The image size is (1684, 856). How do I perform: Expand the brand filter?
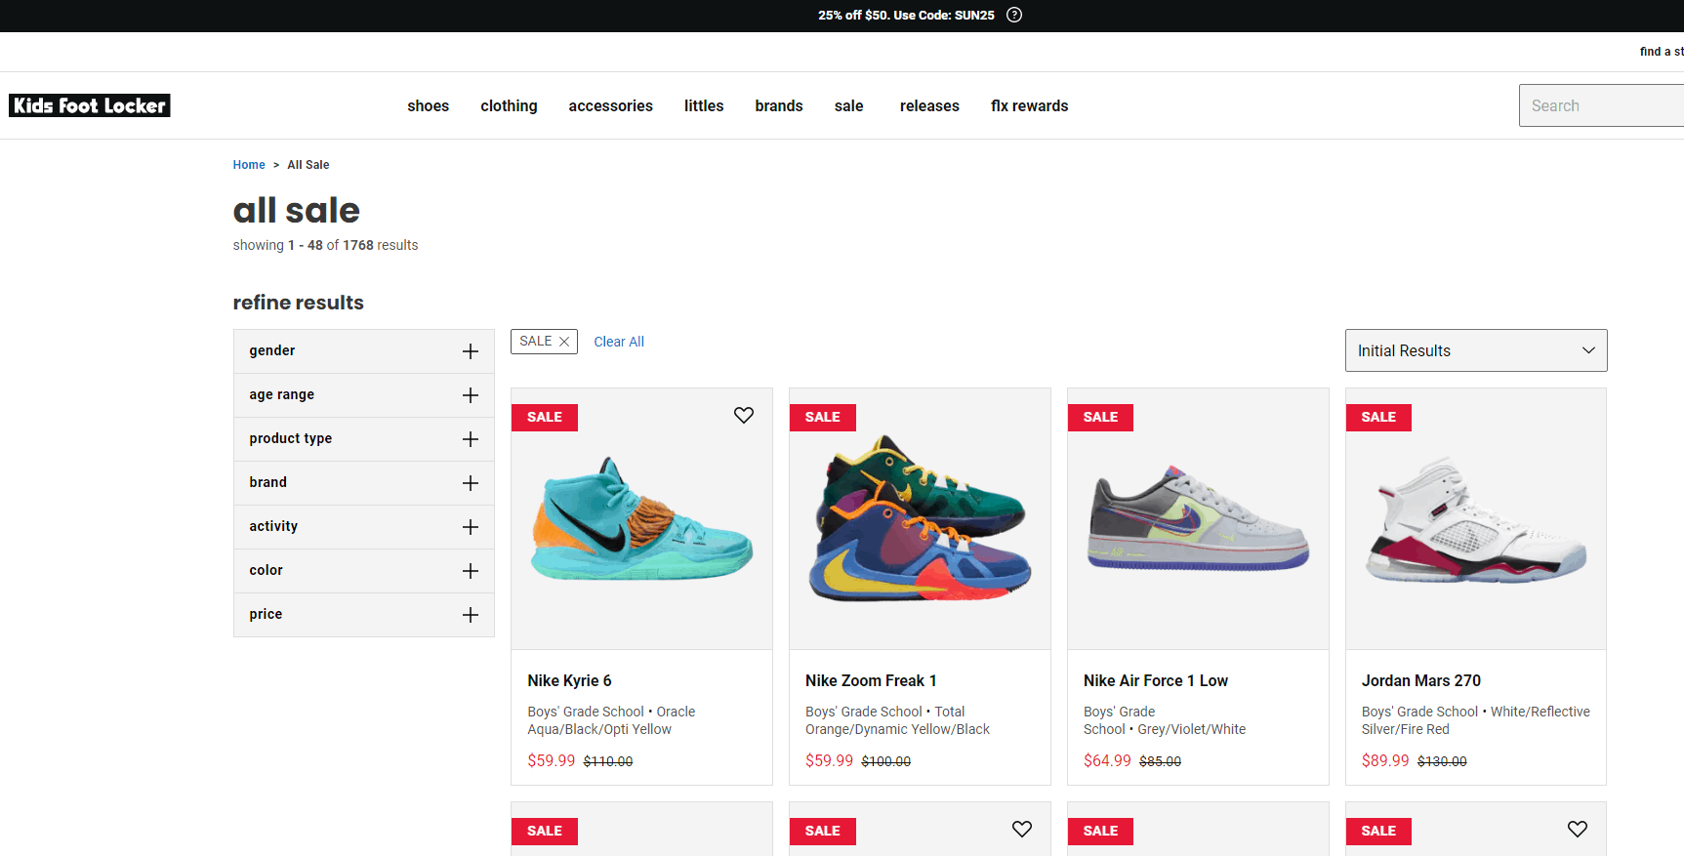[x=364, y=483]
